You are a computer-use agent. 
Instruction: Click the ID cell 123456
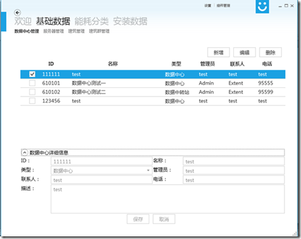[x=51, y=101]
